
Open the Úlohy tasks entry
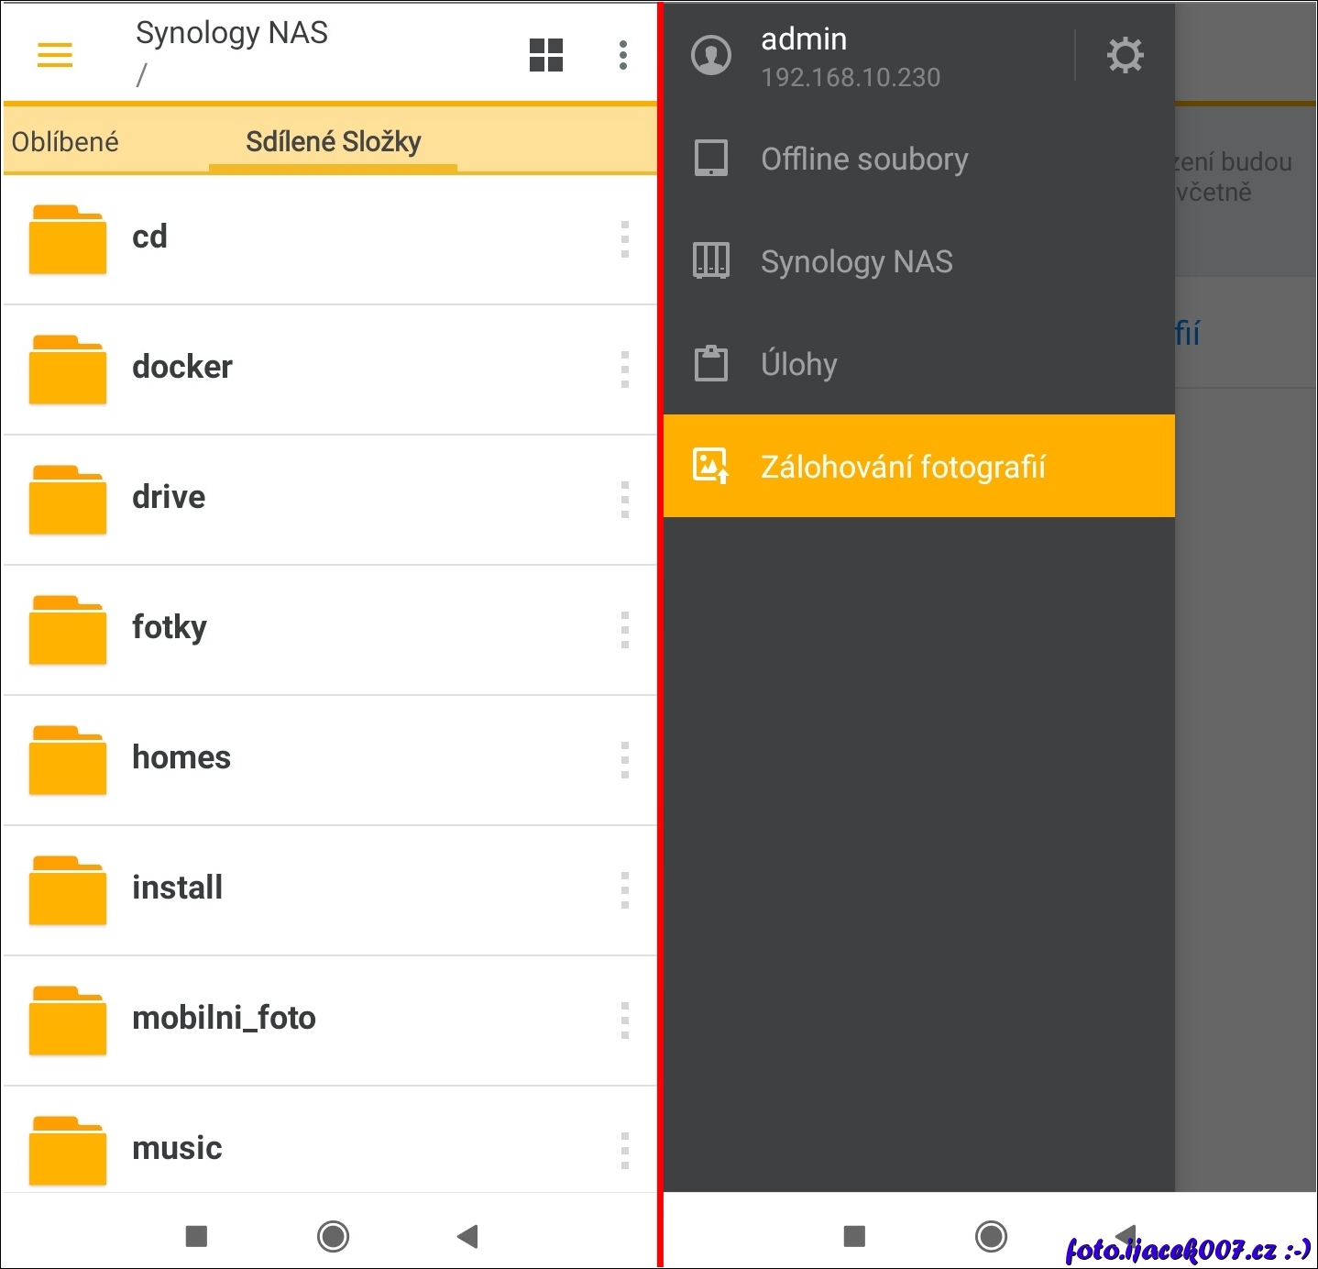point(798,364)
